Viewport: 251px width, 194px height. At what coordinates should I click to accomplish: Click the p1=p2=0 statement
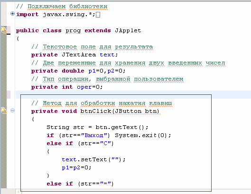click(x=76, y=167)
